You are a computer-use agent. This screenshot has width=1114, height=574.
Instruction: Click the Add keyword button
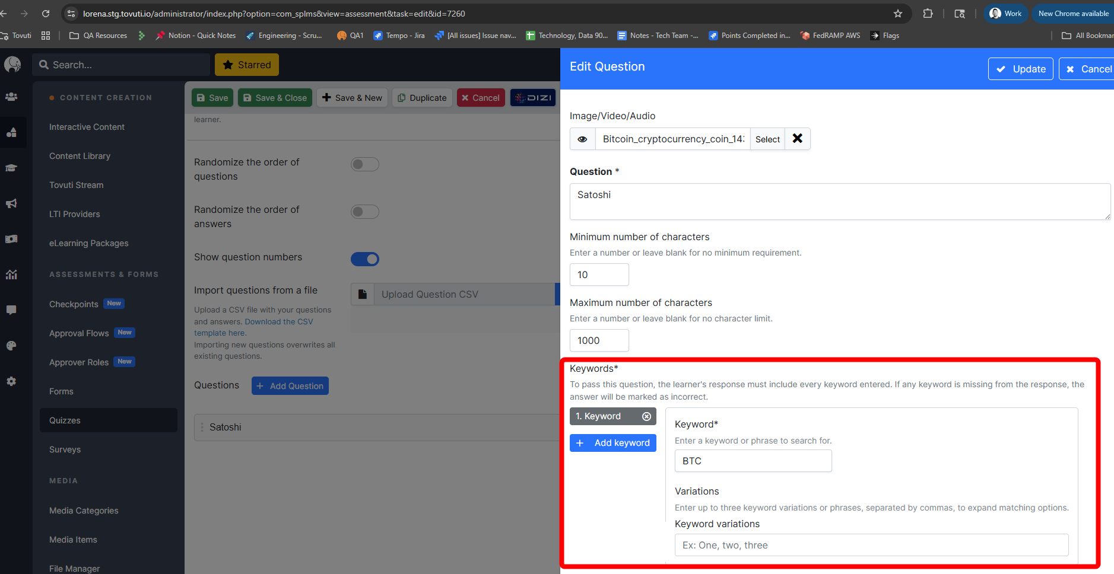click(x=612, y=443)
